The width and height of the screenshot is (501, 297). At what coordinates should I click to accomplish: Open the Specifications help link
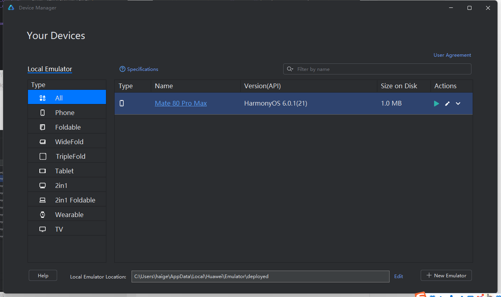click(139, 69)
